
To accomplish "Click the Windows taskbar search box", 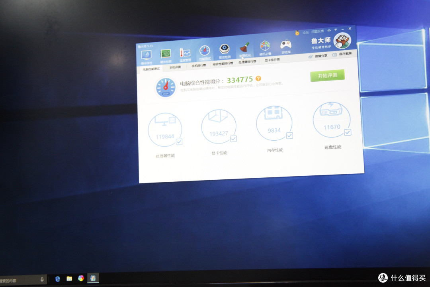I will (x=23, y=280).
